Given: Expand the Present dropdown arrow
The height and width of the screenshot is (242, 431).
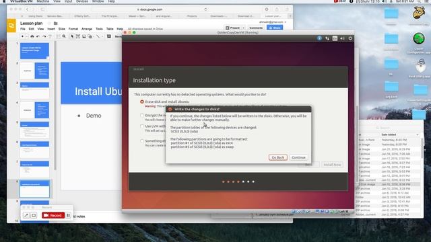Looking at the screenshot, I should [243, 28].
